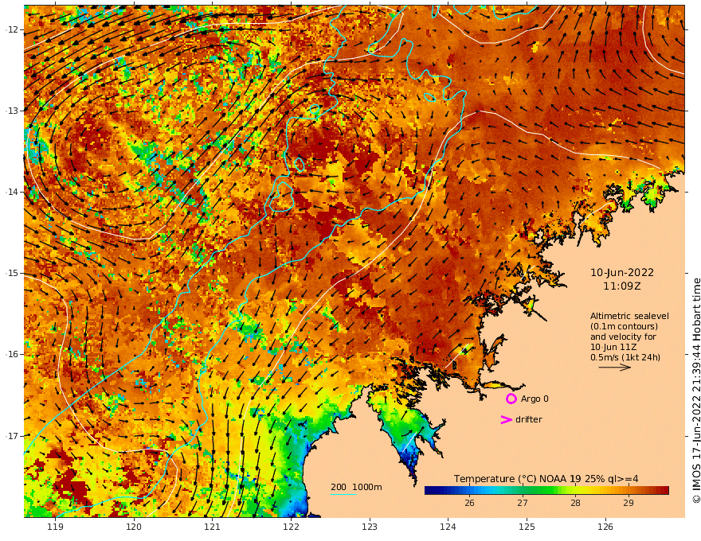Click the latitude axis label -17
Screen dimensions: 701x541
tap(12, 436)
